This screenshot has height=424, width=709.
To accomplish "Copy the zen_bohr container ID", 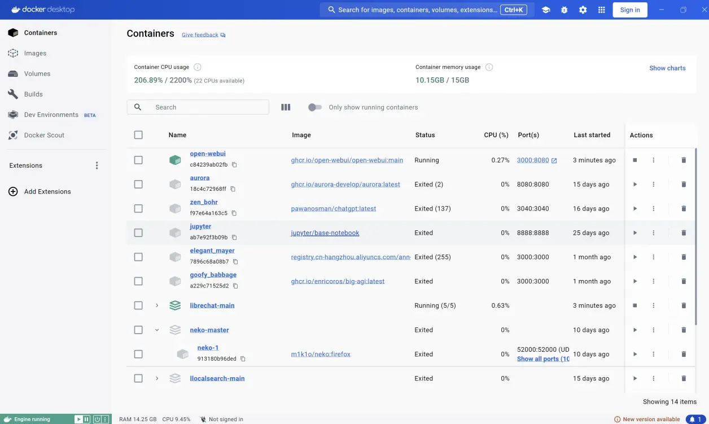I will click(234, 213).
